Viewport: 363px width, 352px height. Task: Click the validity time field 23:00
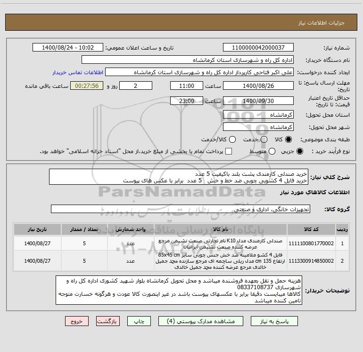187,101
